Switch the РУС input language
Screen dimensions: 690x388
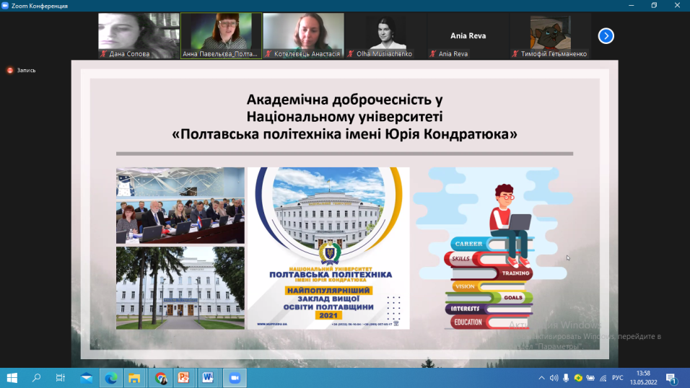[618, 377]
